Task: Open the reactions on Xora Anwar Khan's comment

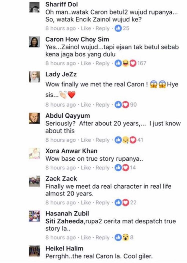Action: [x=125, y=168]
